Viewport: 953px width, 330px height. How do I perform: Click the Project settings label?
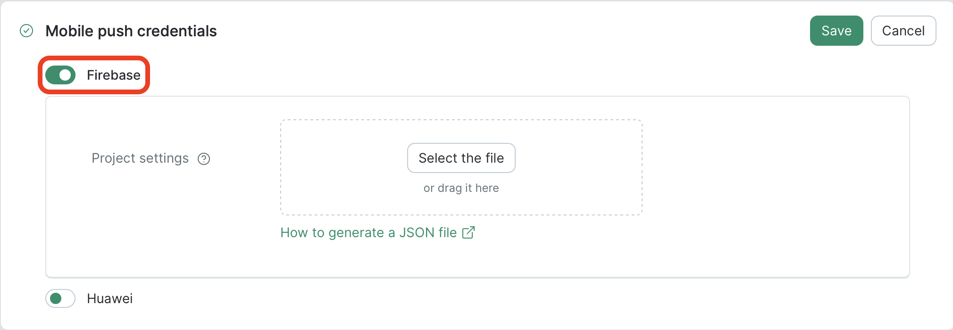[x=140, y=158]
